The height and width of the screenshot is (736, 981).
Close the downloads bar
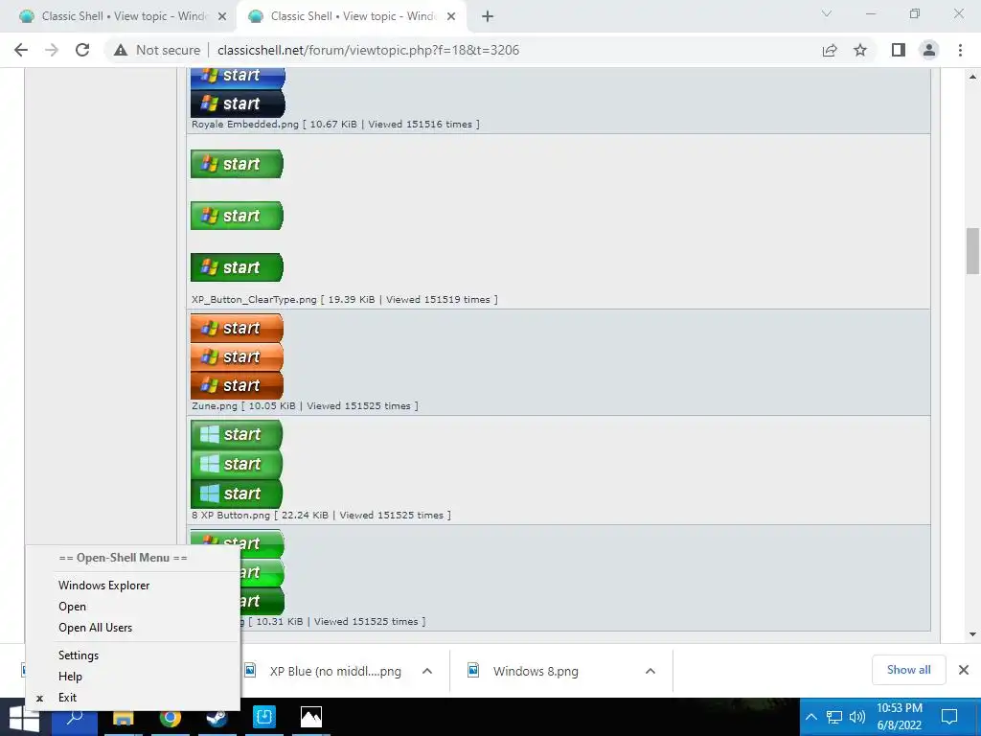pos(964,670)
